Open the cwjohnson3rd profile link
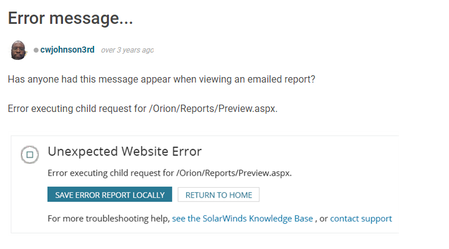The image size is (449, 249). tap(67, 50)
